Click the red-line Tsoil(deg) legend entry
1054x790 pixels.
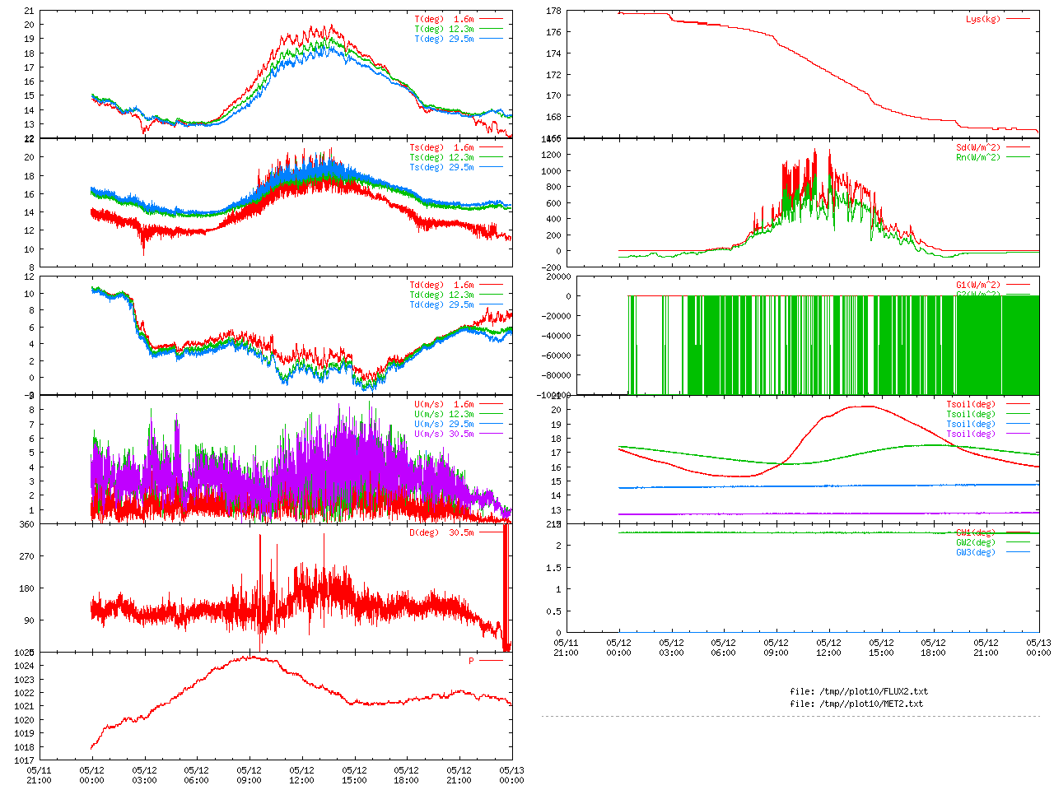[x=971, y=404]
